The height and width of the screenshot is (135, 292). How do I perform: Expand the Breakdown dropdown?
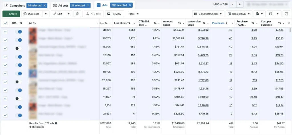point(239,14)
